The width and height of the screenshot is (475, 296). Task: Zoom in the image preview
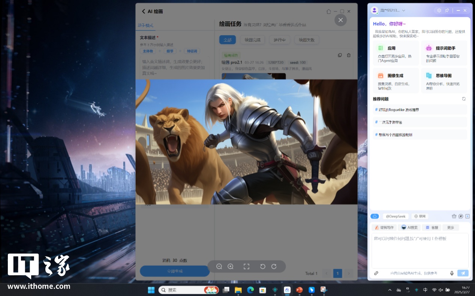click(x=231, y=266)
